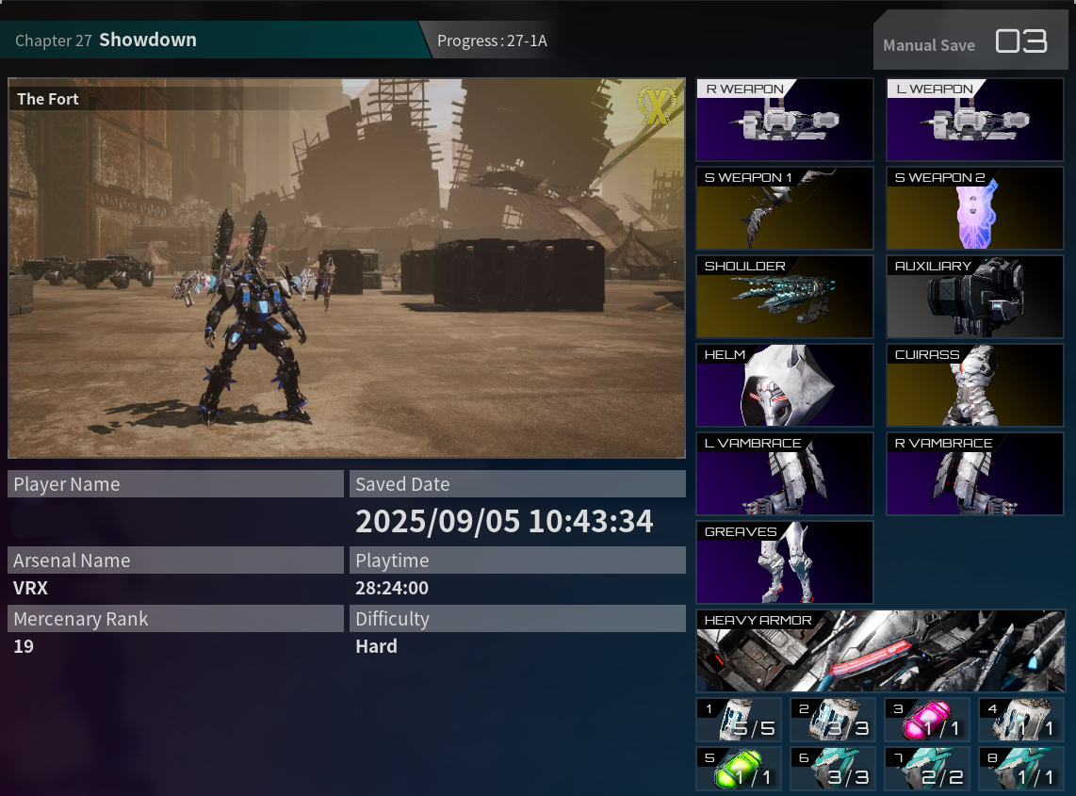The height and width of the screenshot is (796, 1076).
Task: Click The Fort location label
Action: pos(48,99)
